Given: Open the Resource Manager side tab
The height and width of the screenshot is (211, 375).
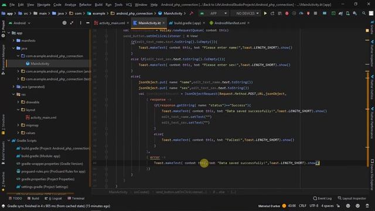Looking at the screenshot, I should [x=3, y=59].
